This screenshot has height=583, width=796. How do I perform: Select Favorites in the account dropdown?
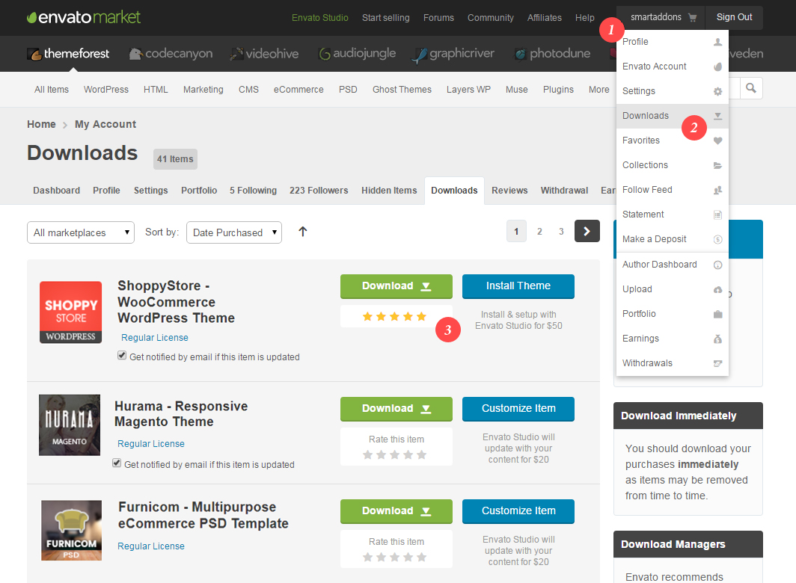(672, 141)
